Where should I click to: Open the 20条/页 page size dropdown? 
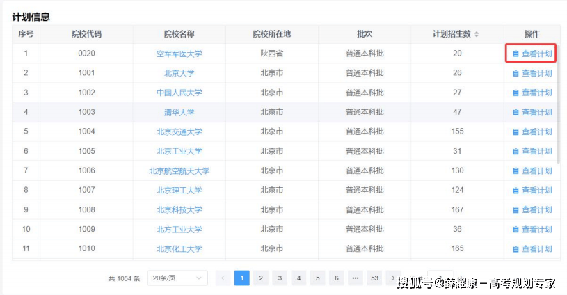point(177,278)
